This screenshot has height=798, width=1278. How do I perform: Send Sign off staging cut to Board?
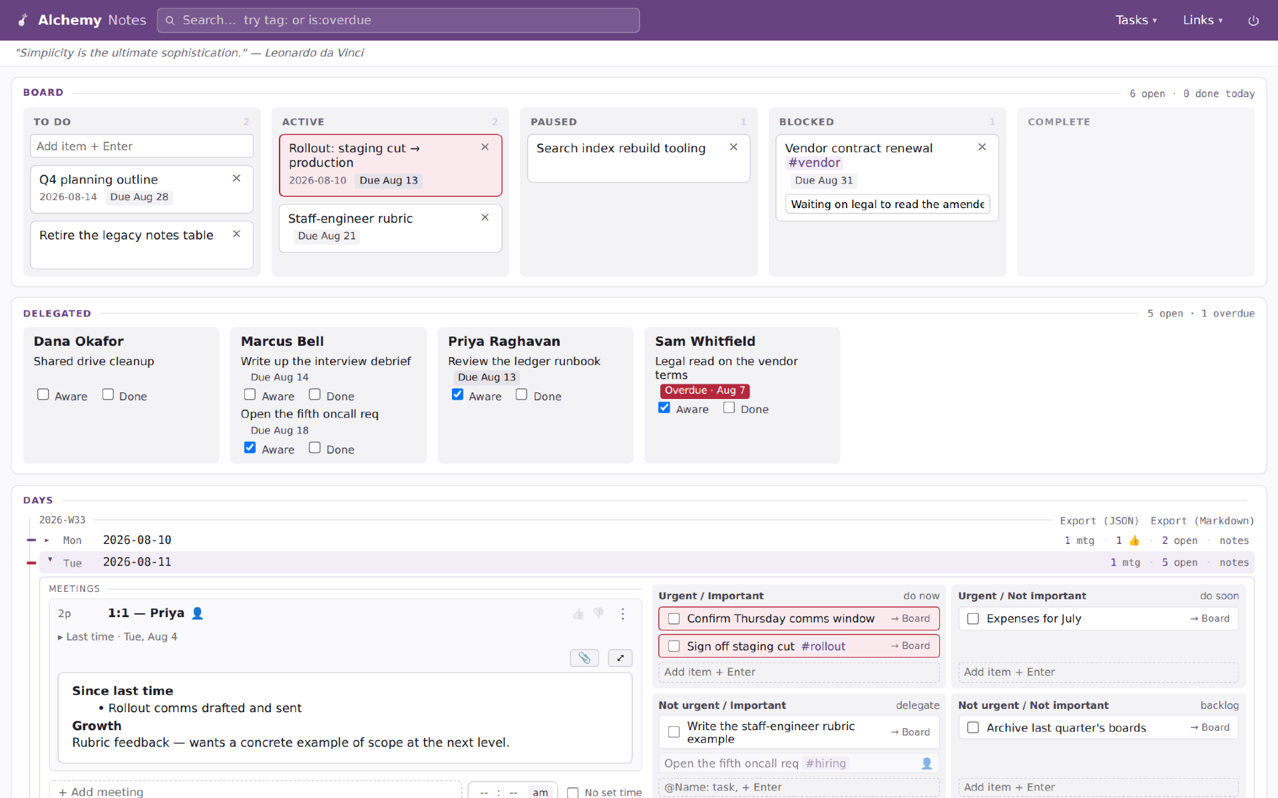point(911,646)
